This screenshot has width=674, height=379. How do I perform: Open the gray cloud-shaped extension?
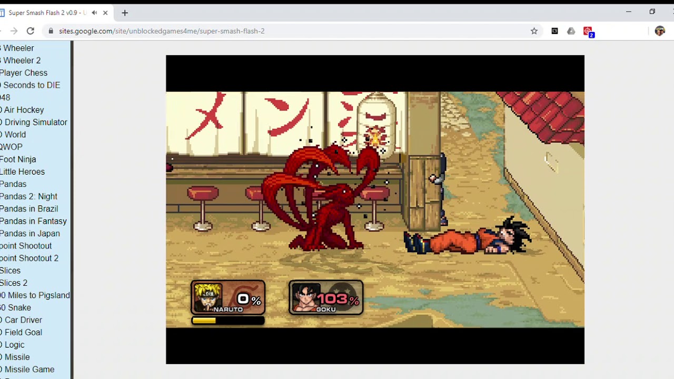571,31
